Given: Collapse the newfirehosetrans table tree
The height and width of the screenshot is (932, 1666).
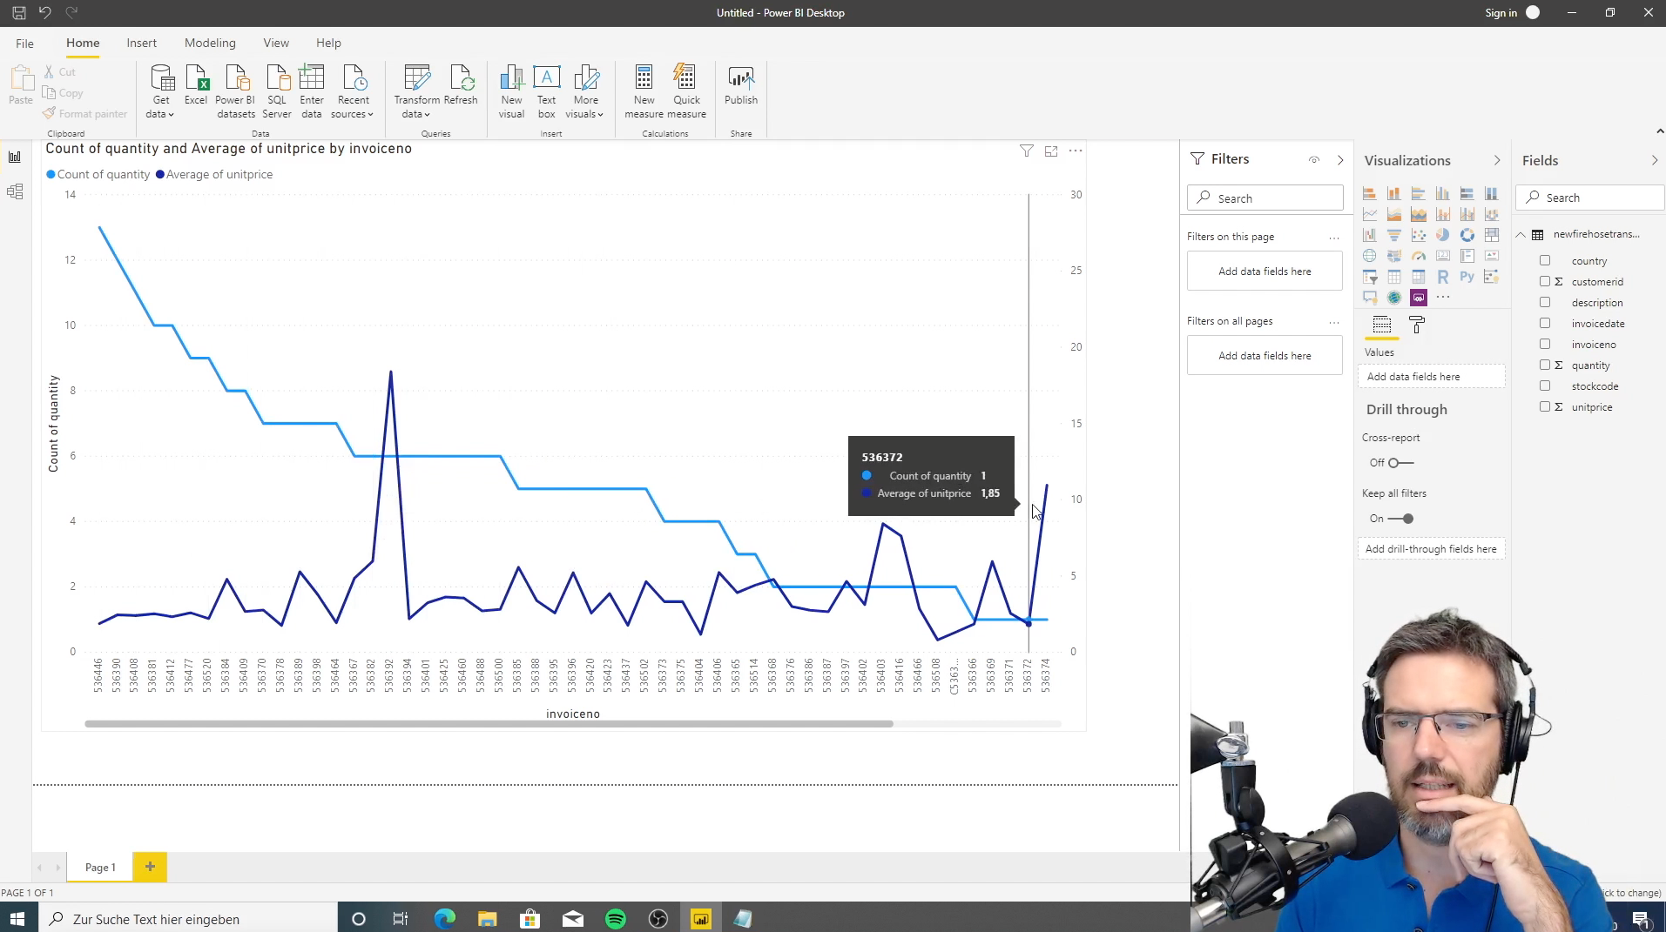Looking at the screenshot, I should (x=1521, y=234).
